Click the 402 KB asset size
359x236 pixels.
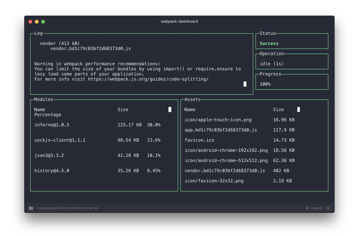[x=281, y=170]
